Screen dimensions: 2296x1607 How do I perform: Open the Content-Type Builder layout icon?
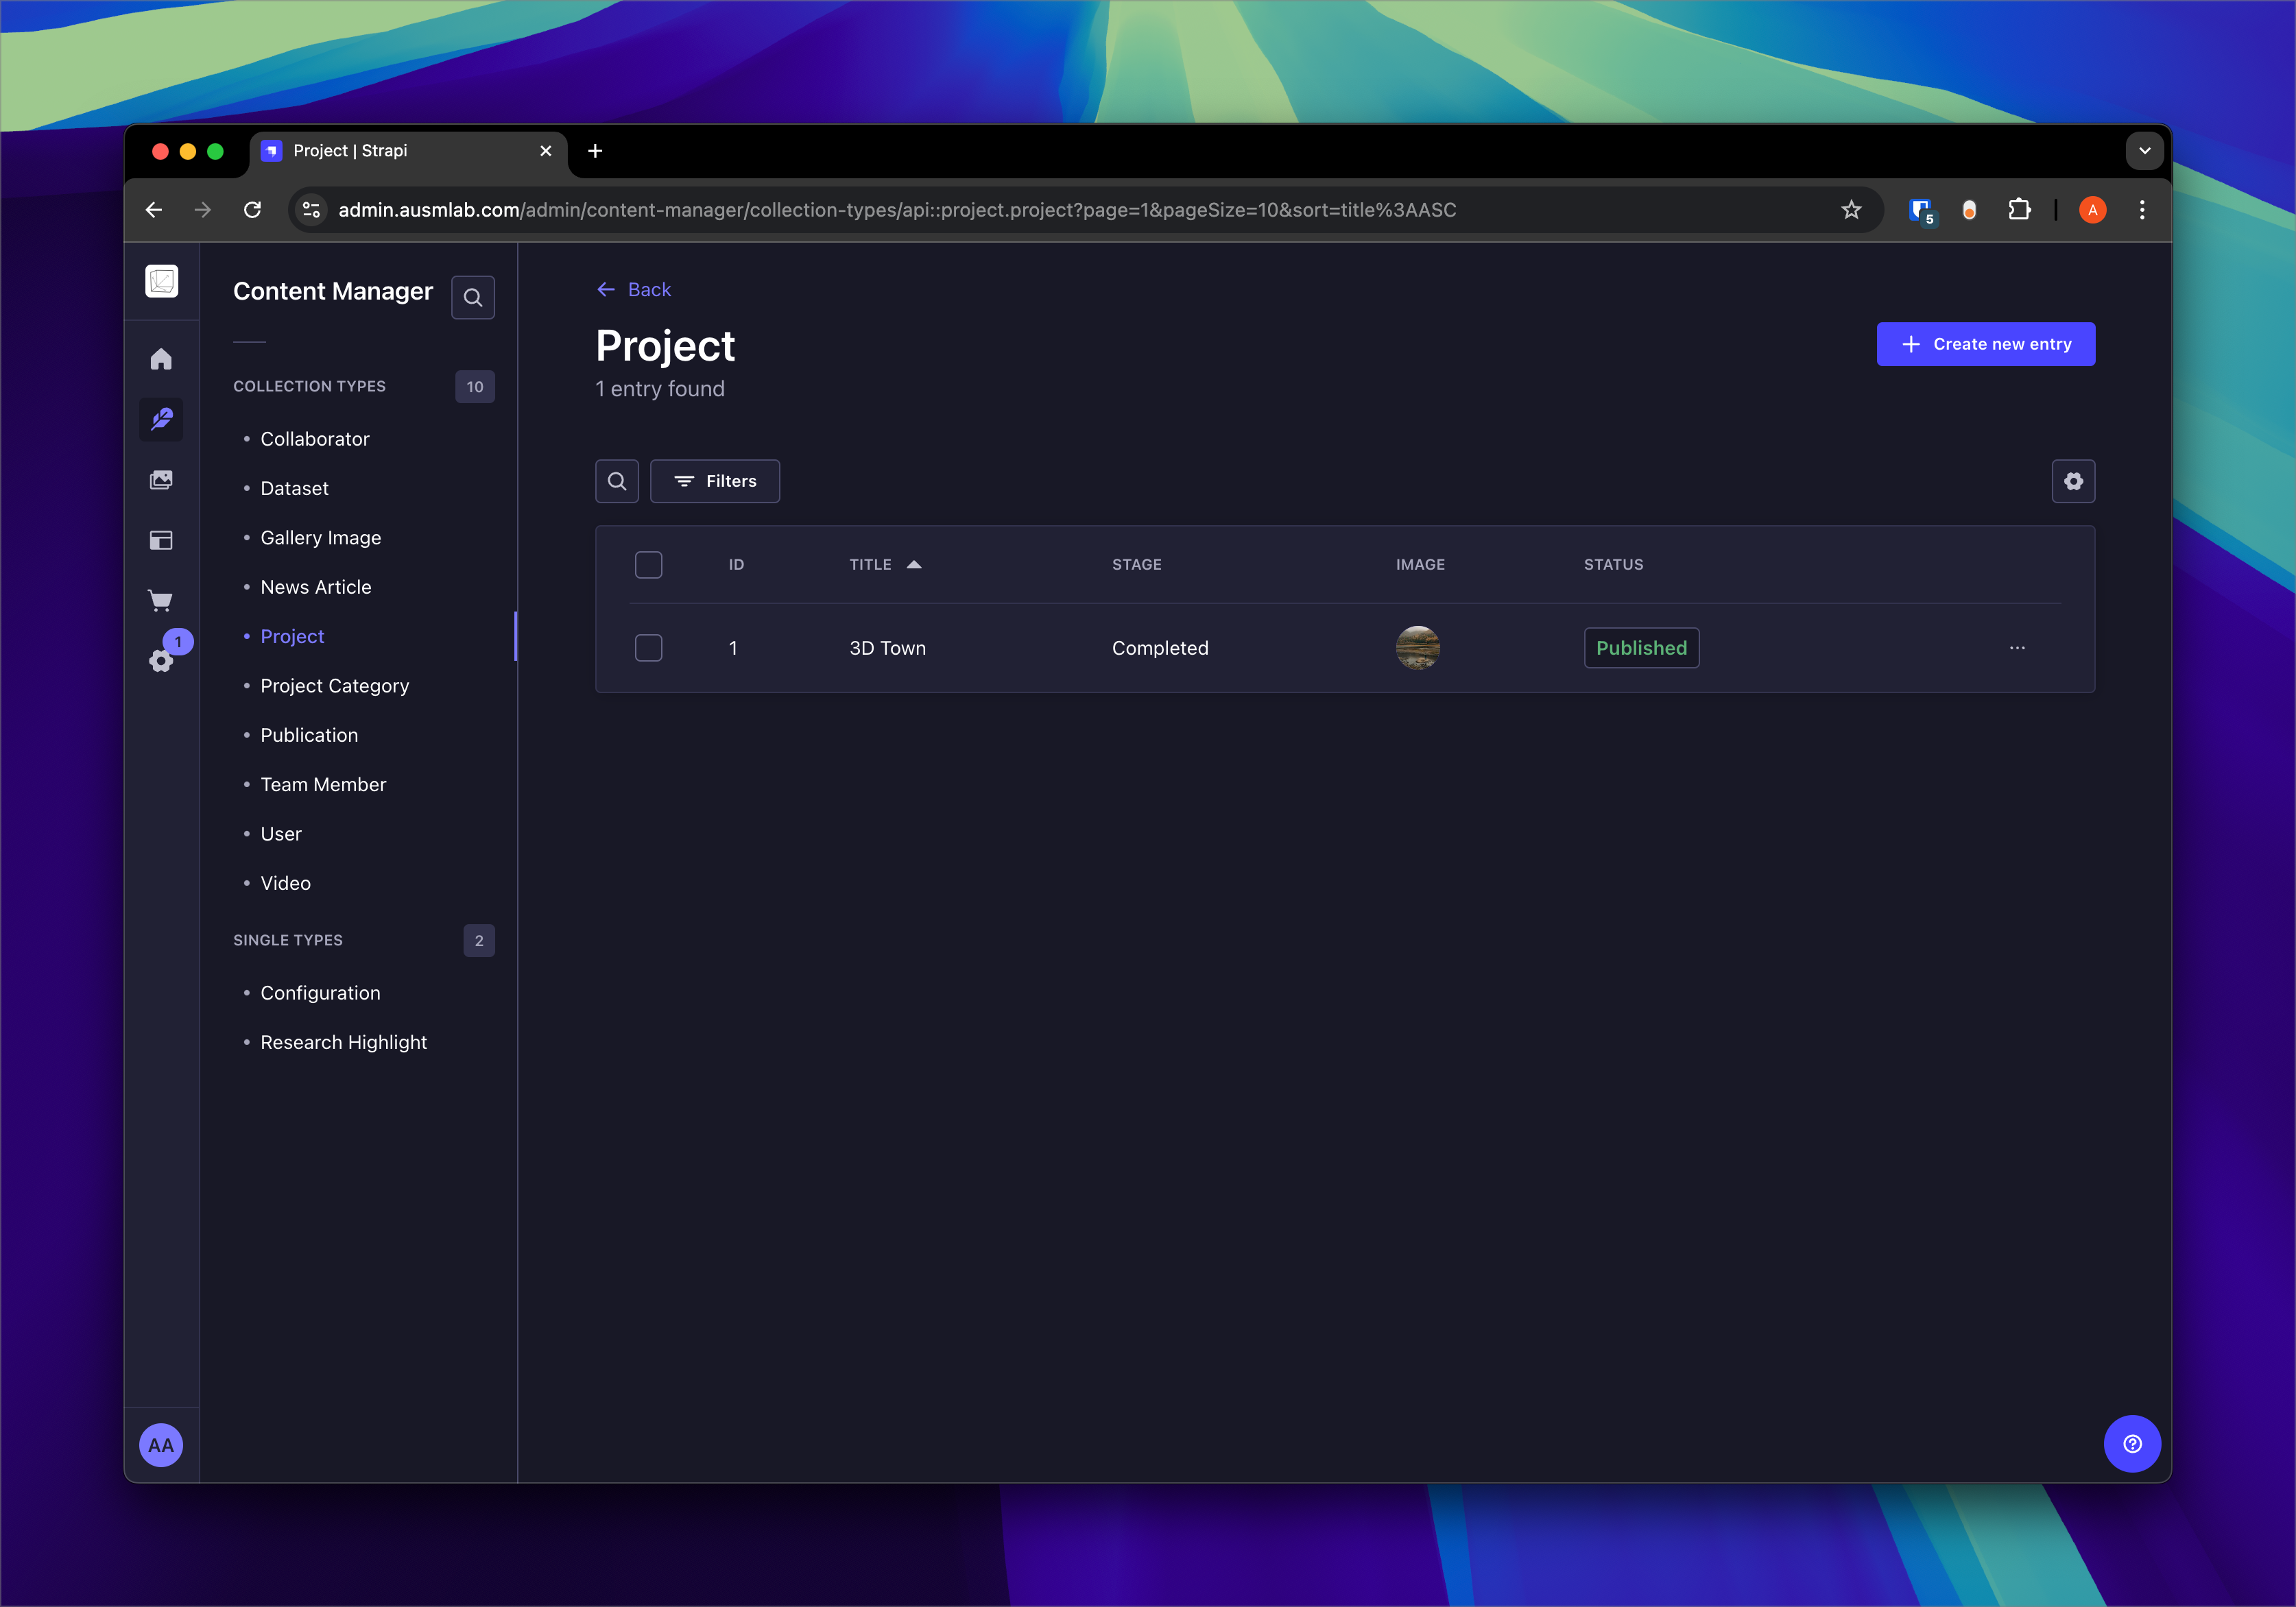point(161,540)
